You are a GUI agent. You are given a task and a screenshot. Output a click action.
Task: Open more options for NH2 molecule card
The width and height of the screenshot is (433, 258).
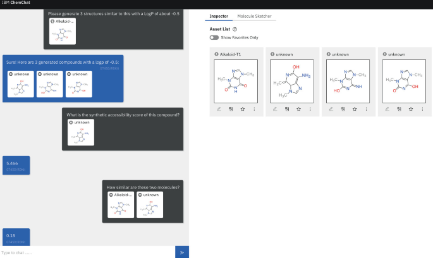pyautogui.click(x=310, y=109)
